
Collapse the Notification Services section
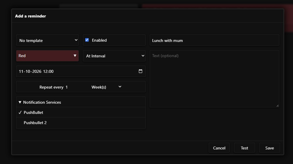click(81, 102)
